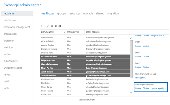Image resolution: width=170 pixels, height=105 pixels.
Task: Click Enable under Exchange ActiveSync
Action: [x=138, y=88]
